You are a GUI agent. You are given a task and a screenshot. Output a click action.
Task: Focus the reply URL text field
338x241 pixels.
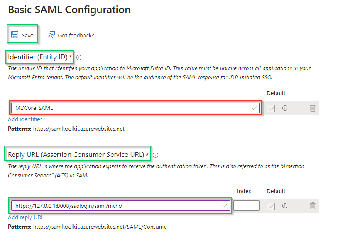(x=118, y=206)
